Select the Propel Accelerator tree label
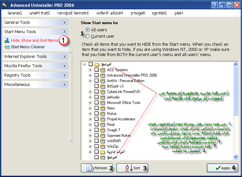Image resolution: width=242 pixels, height=177 pixels. 121,119
